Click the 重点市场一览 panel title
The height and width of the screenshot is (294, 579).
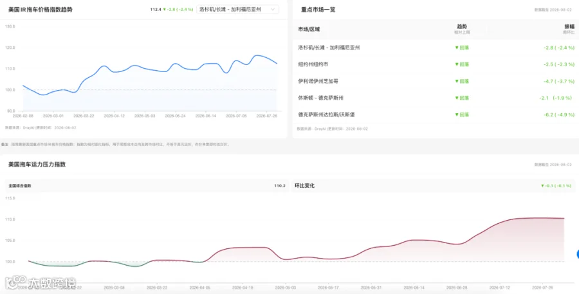(x=318, y=10)
